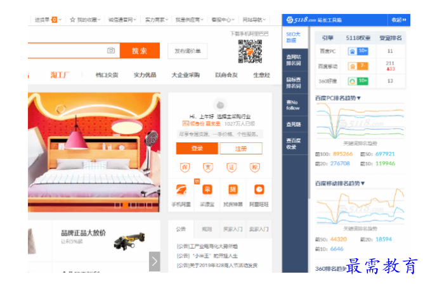Click the user avatar icon

click(220, 105)
